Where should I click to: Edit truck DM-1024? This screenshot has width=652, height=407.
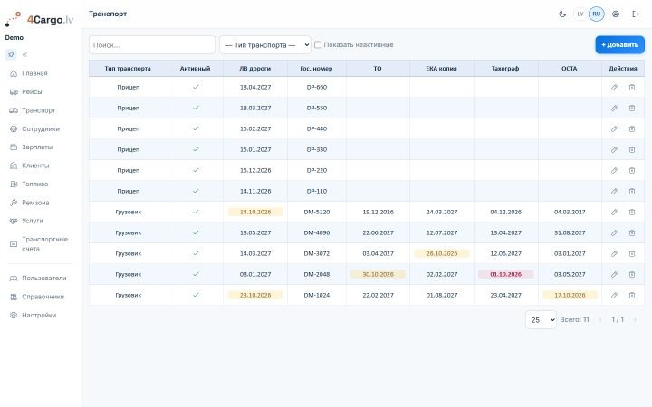pyautogui.click(x=614, y=295)
